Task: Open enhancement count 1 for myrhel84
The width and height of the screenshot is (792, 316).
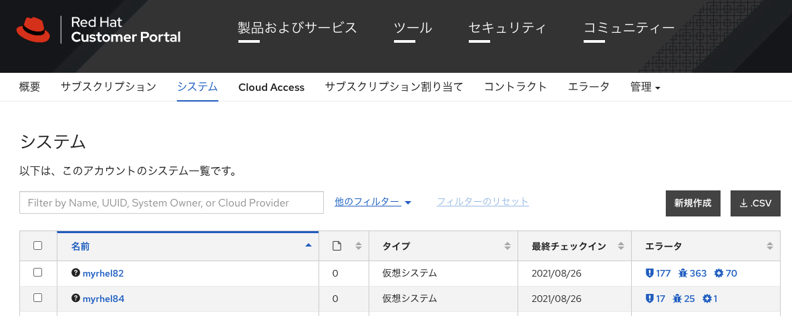Action: (710, 299)
